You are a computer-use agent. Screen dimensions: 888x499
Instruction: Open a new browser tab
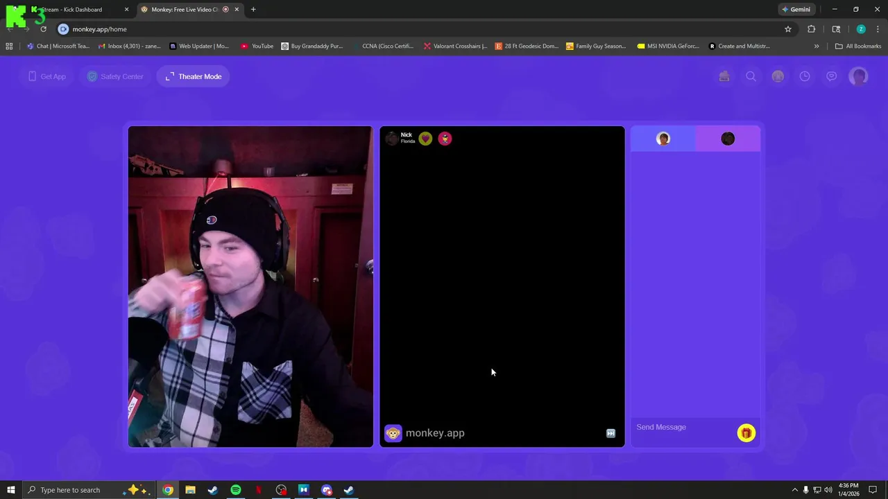pos(253,10)
